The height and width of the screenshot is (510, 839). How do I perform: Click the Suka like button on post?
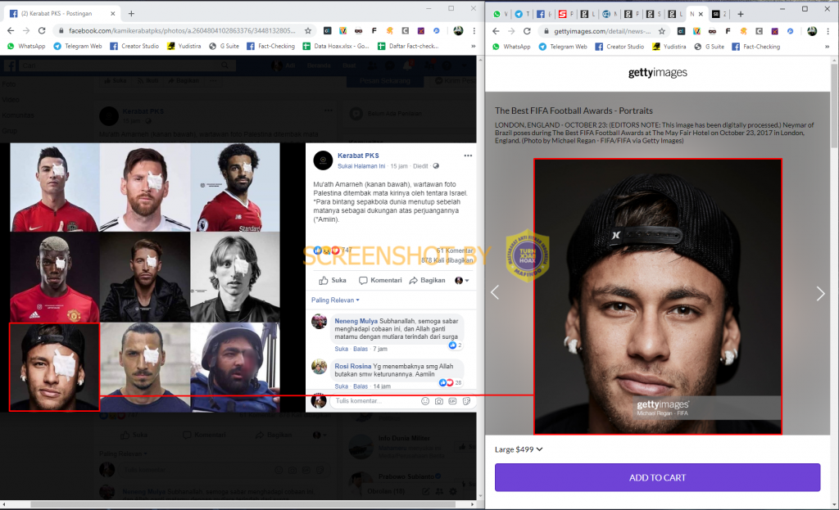click(333, 280)
